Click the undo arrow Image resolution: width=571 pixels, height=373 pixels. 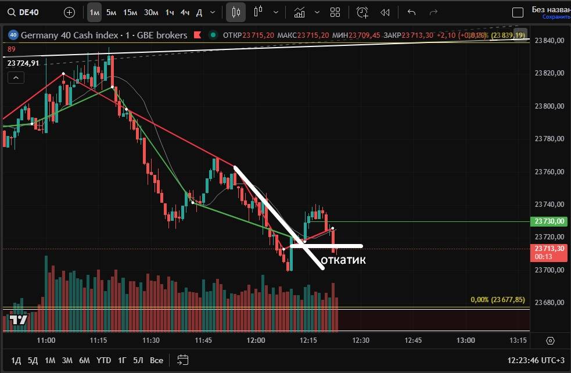point(411,12)
